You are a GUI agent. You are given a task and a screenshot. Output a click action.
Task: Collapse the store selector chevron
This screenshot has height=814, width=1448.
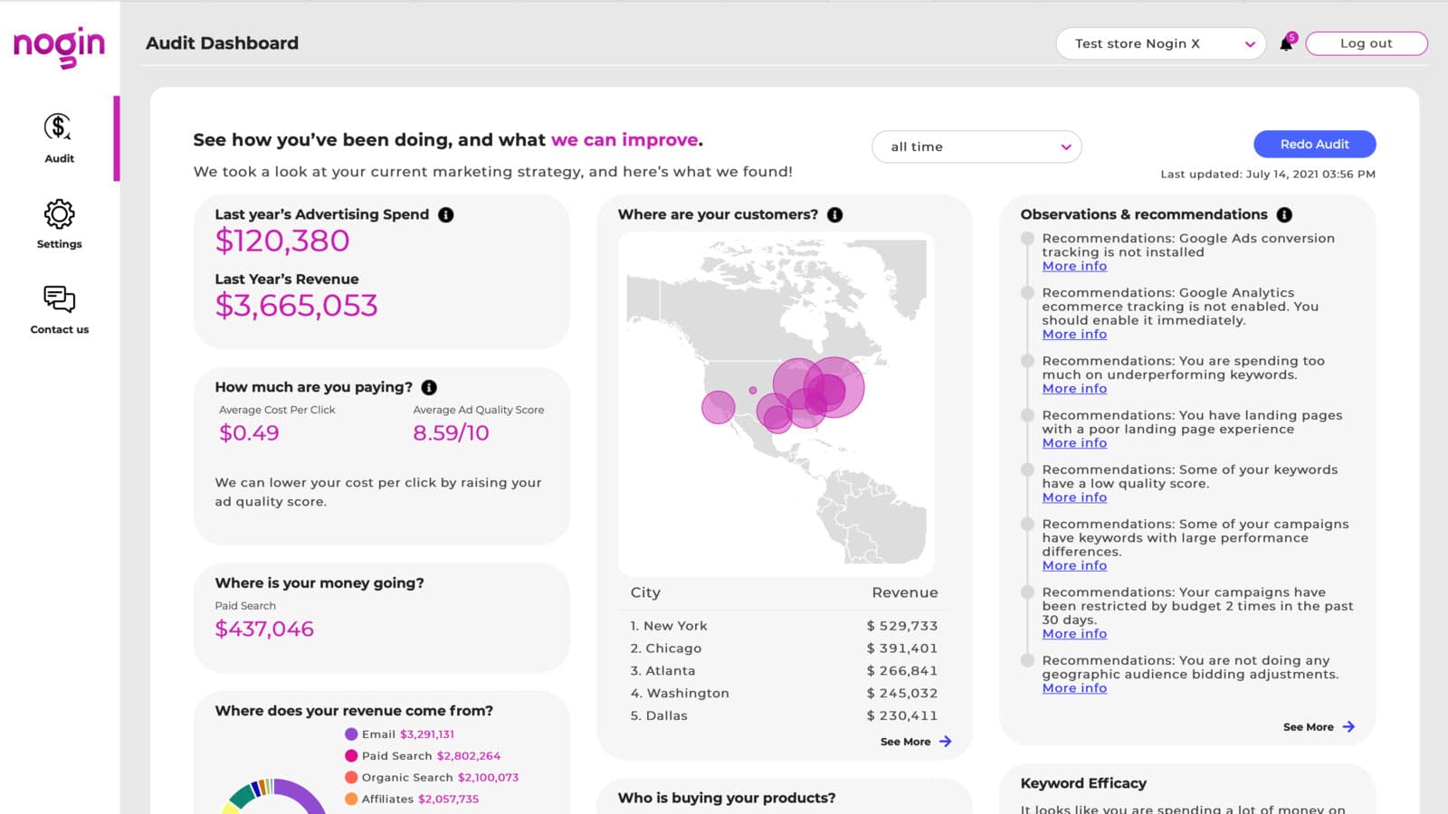[x=1250, y=43]
